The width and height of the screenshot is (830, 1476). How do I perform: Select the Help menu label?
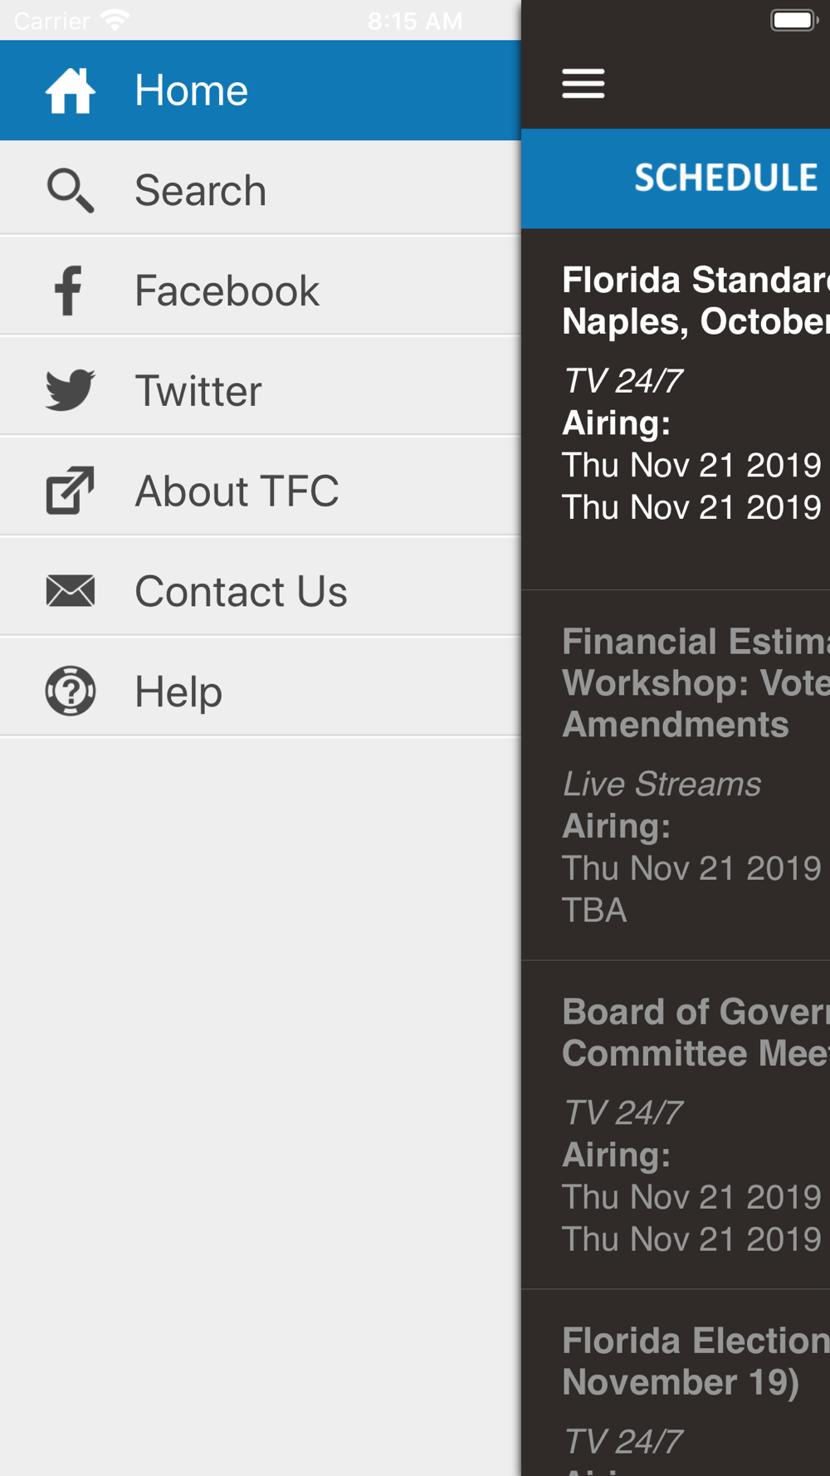coord(178,692)
